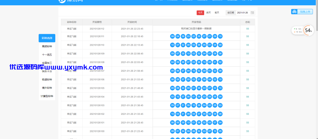Click ball 04 in row 20210126101
The width and height of the screenshot is (318, 139).
[220, 123]
